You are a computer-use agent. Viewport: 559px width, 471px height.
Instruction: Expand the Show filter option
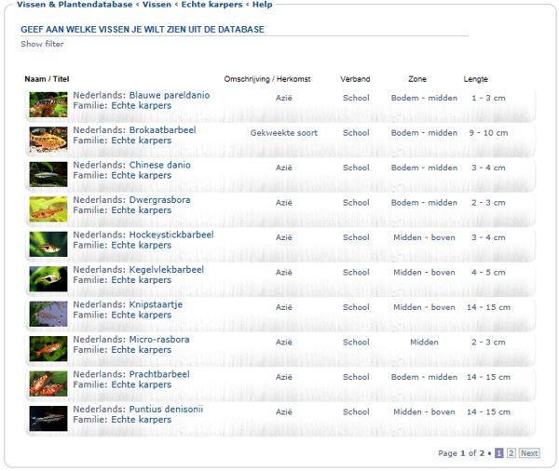(42, 44)
